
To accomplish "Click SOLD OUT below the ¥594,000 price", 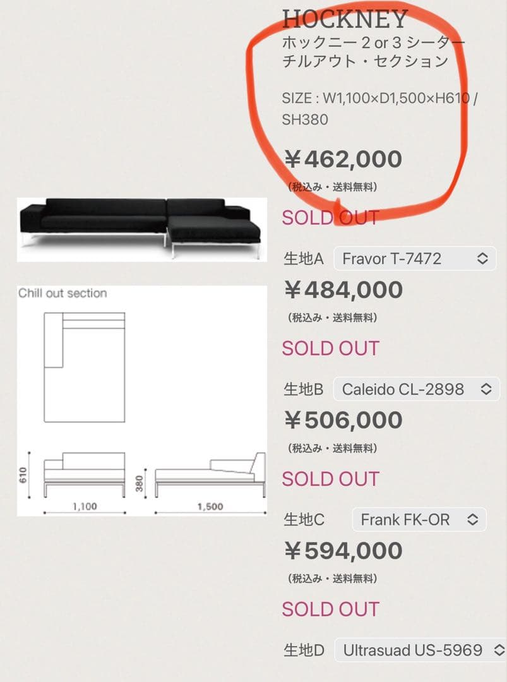I will tap(330, 609).
